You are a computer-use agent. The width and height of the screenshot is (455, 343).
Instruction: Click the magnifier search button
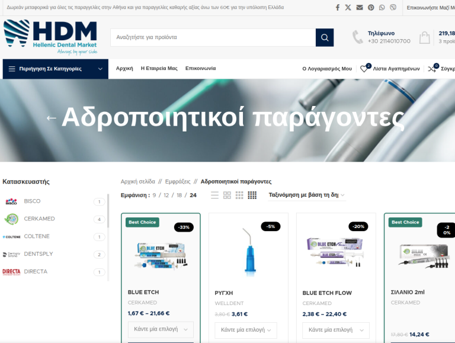coord(325,37)
